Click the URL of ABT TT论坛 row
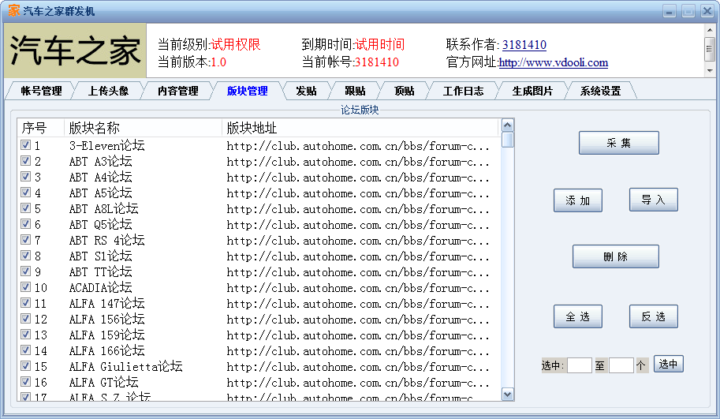This screenshot has height=419, width=720. [358, 272]
